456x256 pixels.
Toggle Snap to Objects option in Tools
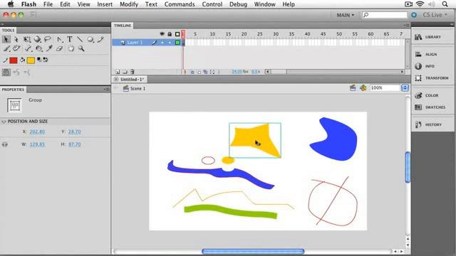point(6,73)
